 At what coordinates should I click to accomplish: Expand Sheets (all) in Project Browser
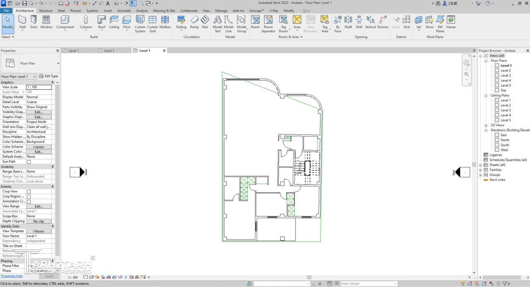click(x=481, y=165)
